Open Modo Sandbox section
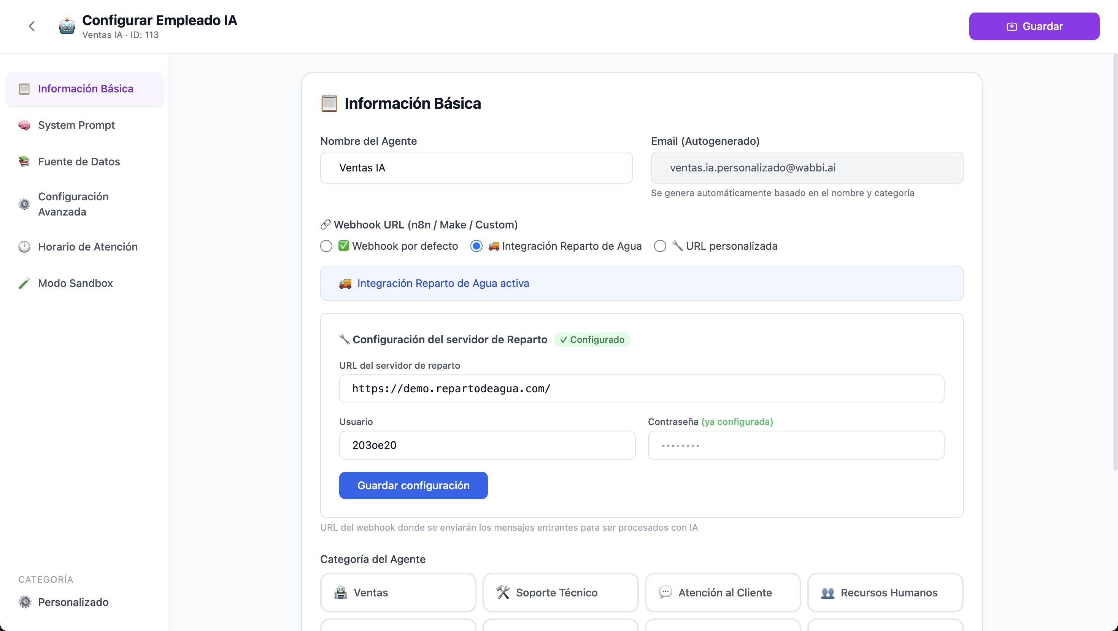The width and height of the screenshot is (1118, 631). pos(85,283)
